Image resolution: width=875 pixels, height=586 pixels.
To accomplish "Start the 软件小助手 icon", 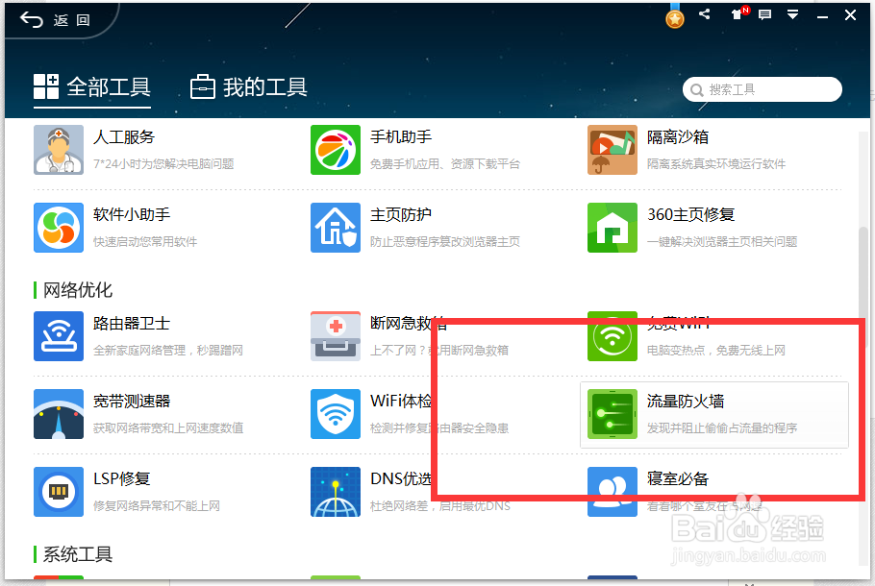I will (59, 228).
